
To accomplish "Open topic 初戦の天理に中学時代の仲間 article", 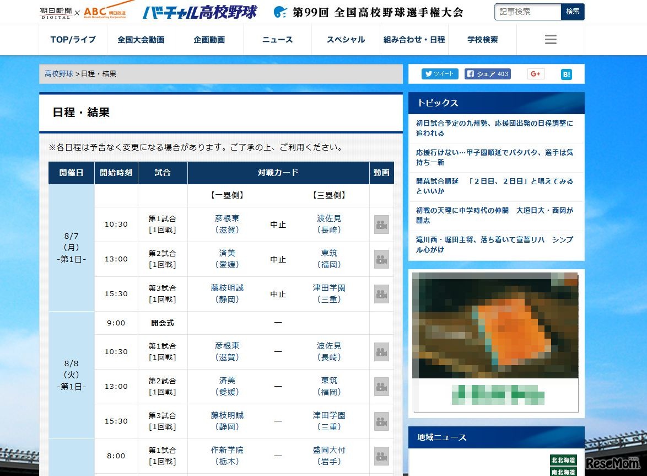I will point(494,215).
